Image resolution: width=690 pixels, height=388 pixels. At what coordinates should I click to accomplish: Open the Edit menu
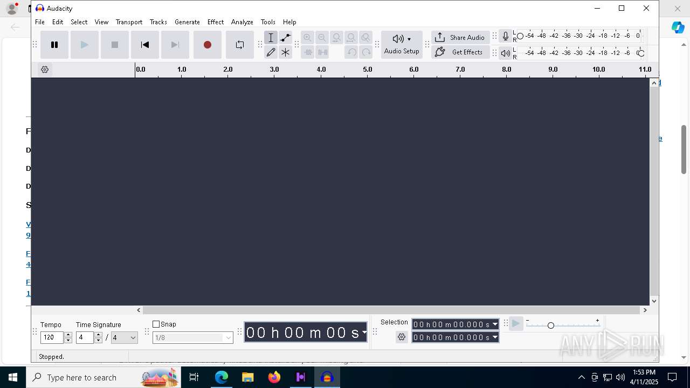58,22
